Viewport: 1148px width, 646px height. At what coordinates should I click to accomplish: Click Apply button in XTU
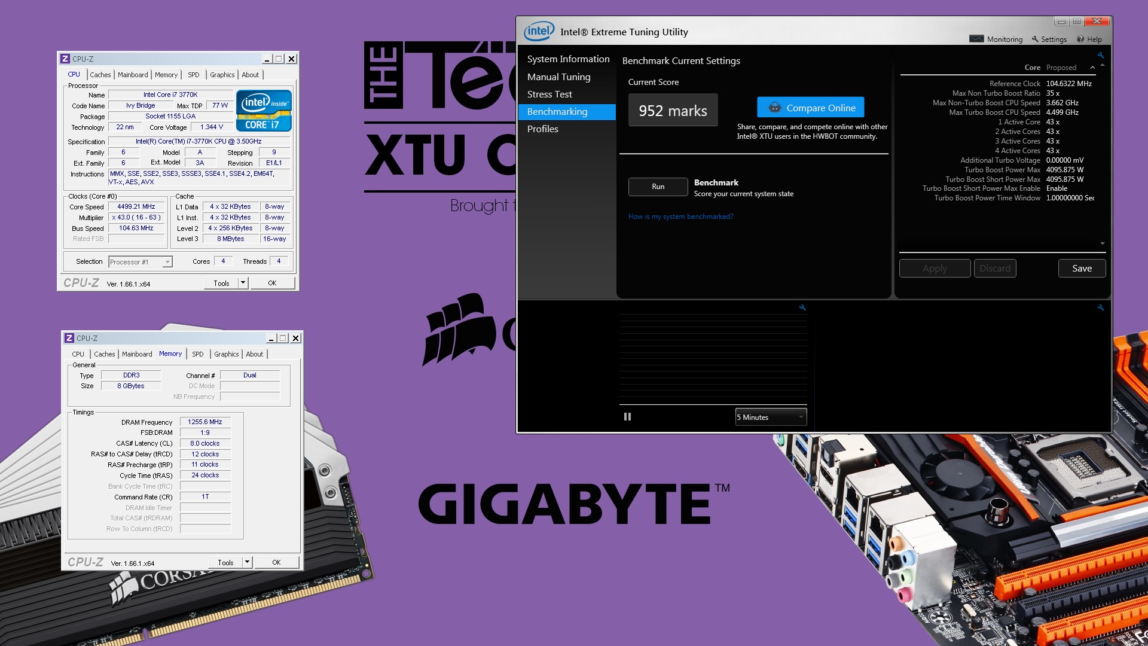935,269
